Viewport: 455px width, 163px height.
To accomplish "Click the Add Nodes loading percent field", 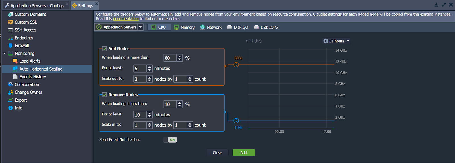I will tap(170, 58).
